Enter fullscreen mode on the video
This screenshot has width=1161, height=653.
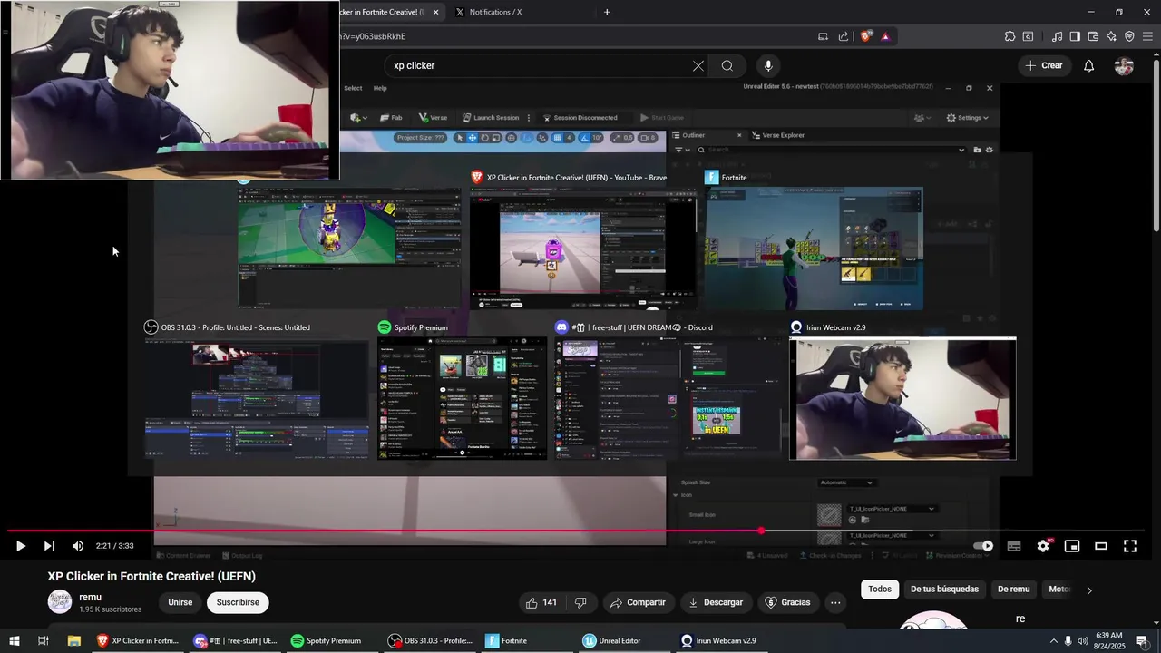pos(1130,546)
